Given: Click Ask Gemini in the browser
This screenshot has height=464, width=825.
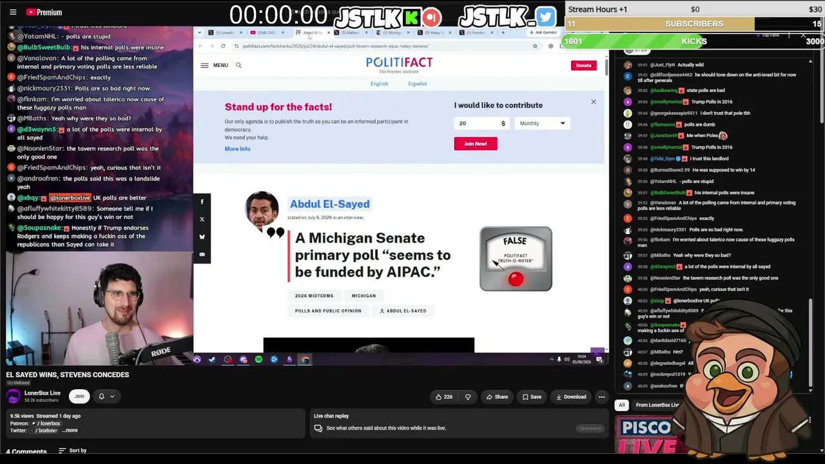Looking at the screenshot, I should (x=543, y=32).
